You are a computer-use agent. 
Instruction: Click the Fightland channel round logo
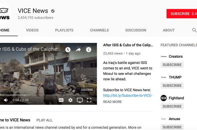[x=164, y=98]
